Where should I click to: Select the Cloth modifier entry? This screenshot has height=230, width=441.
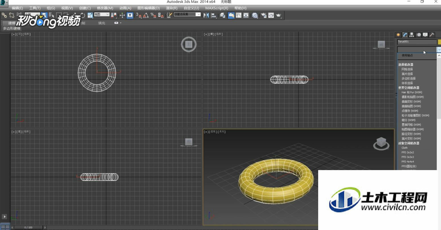[404, 148]
